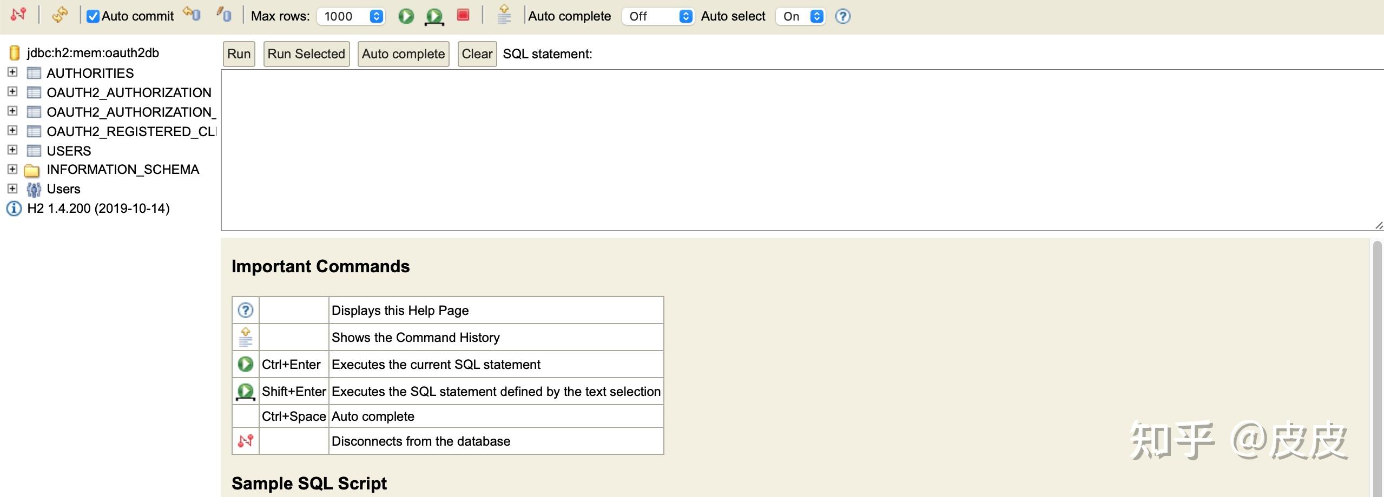This screenshot has height=497, width=1384.
Task: Click the Rollback icon in the toolbar
Action: (x=223, y=15)
